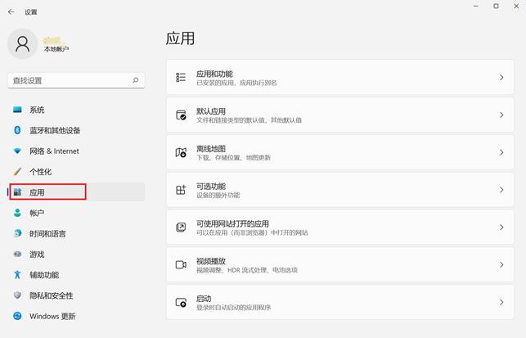Click the 视频播放 camera icon

(x=182, y=264)
